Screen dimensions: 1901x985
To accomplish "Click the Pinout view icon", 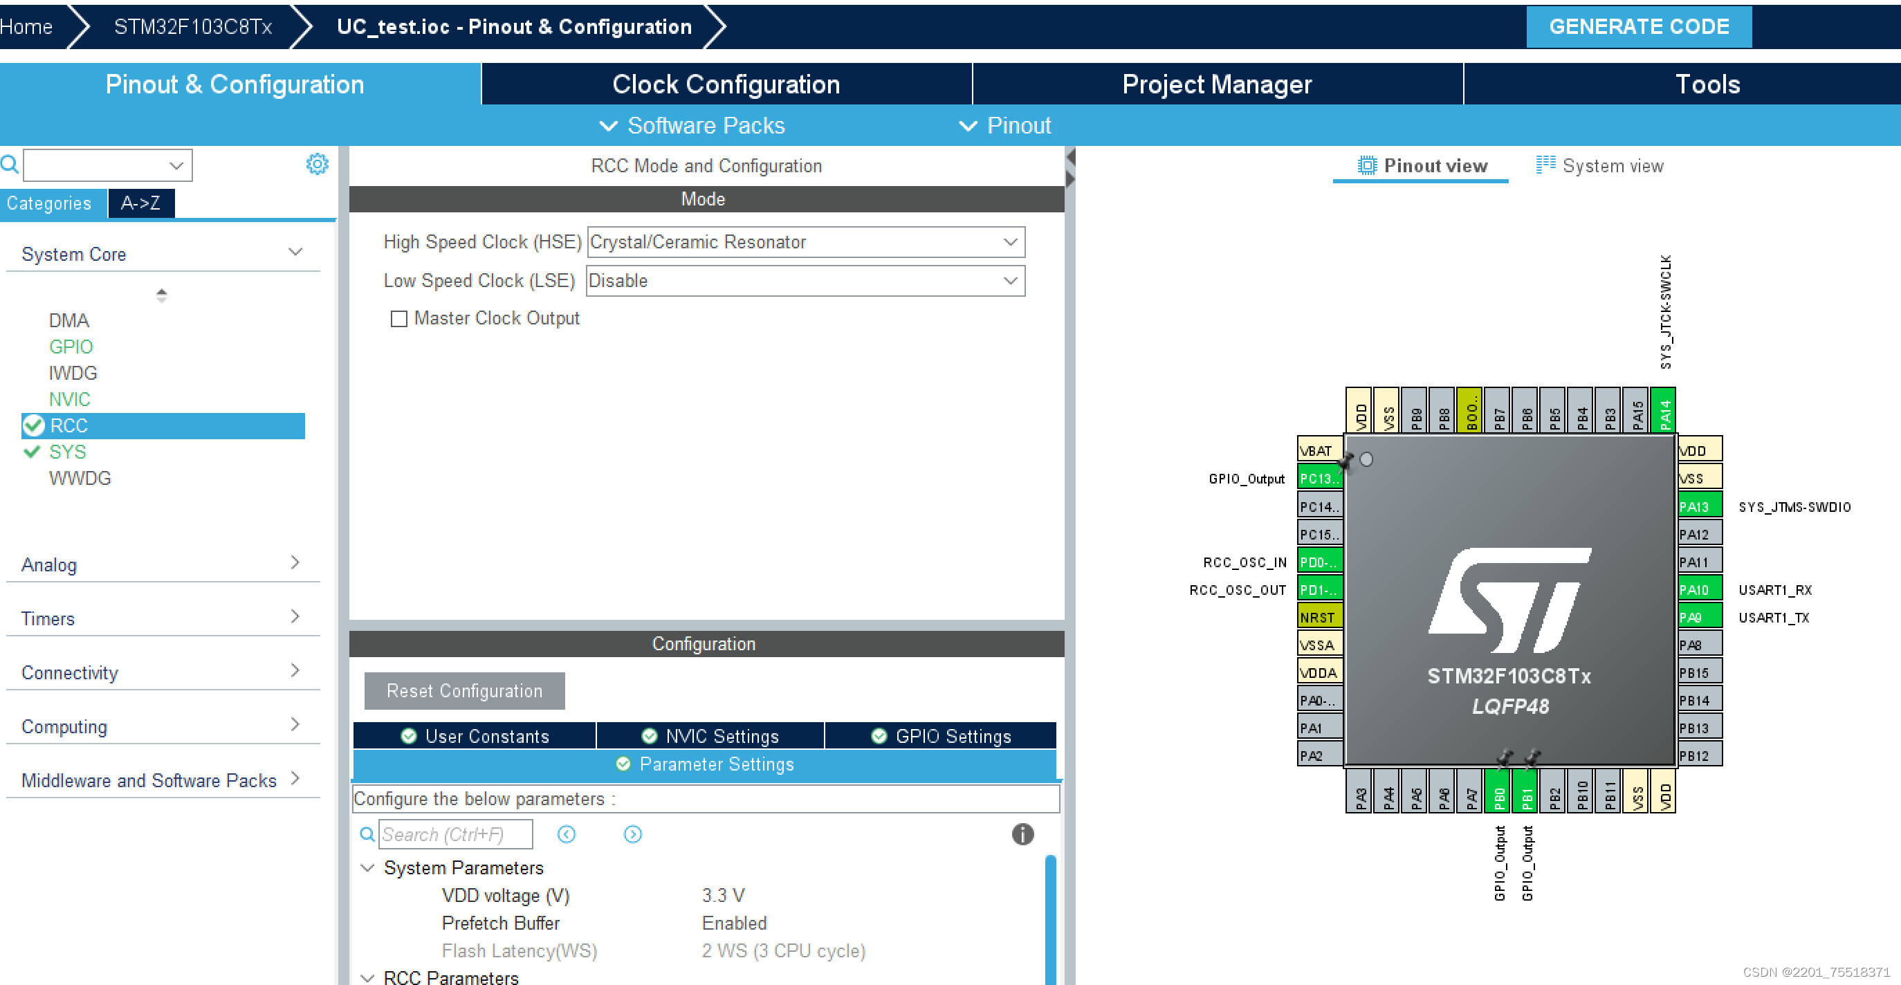I will click(x=1362, y=165).
